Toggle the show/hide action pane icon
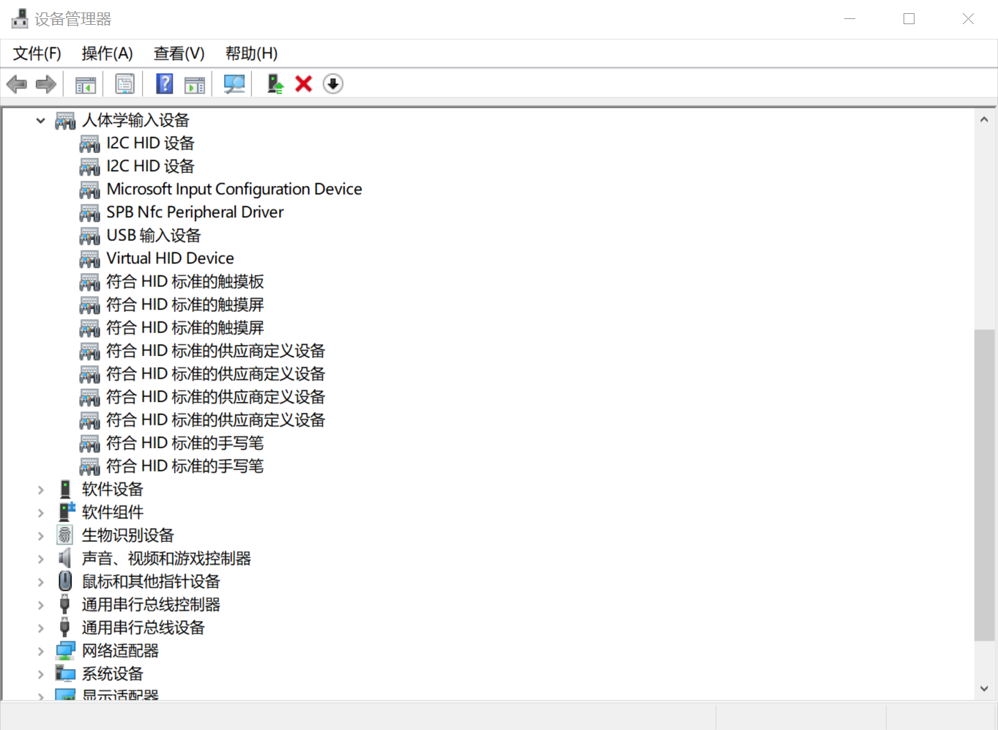 (195, 84)
